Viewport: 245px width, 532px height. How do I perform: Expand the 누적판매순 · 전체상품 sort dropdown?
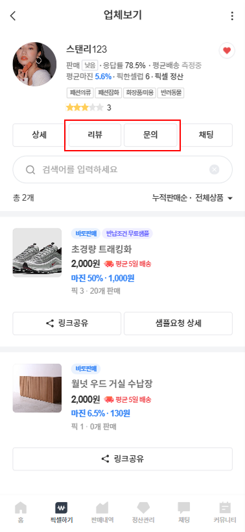(x=192, y=198)
